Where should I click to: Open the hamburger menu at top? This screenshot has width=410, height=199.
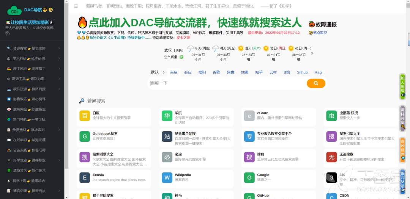(76, 6)
